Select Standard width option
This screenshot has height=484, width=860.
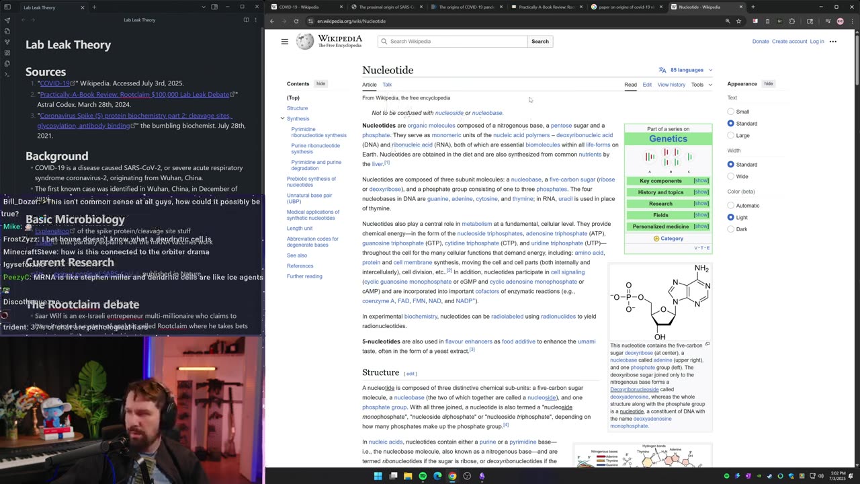(x=731, y=165)
